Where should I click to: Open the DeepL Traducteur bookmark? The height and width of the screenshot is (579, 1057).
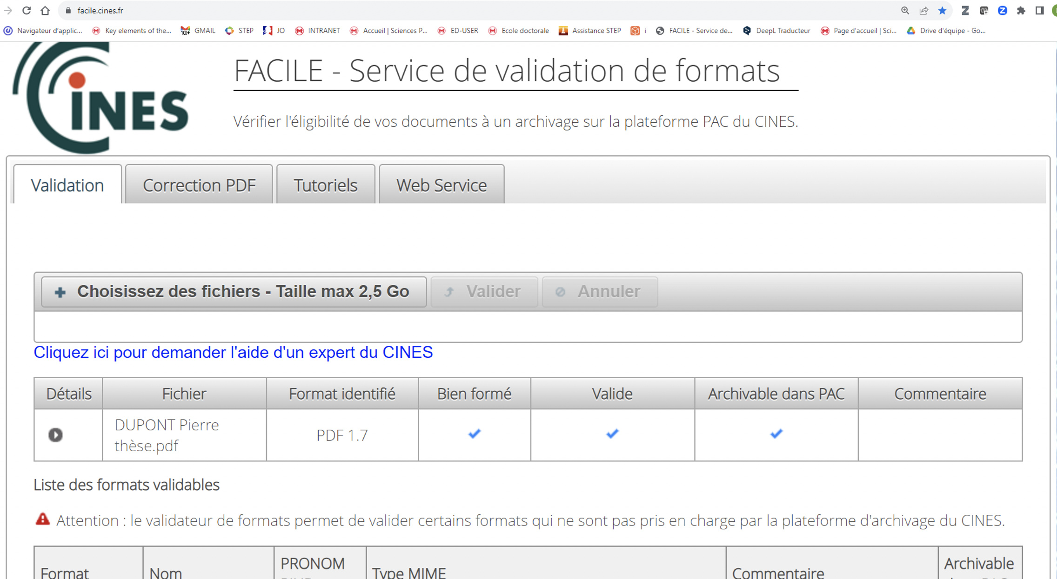(776, 31)
